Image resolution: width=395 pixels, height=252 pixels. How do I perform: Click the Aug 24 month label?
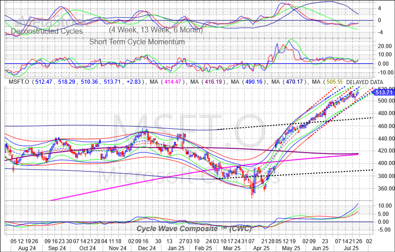tap(27, 248)
